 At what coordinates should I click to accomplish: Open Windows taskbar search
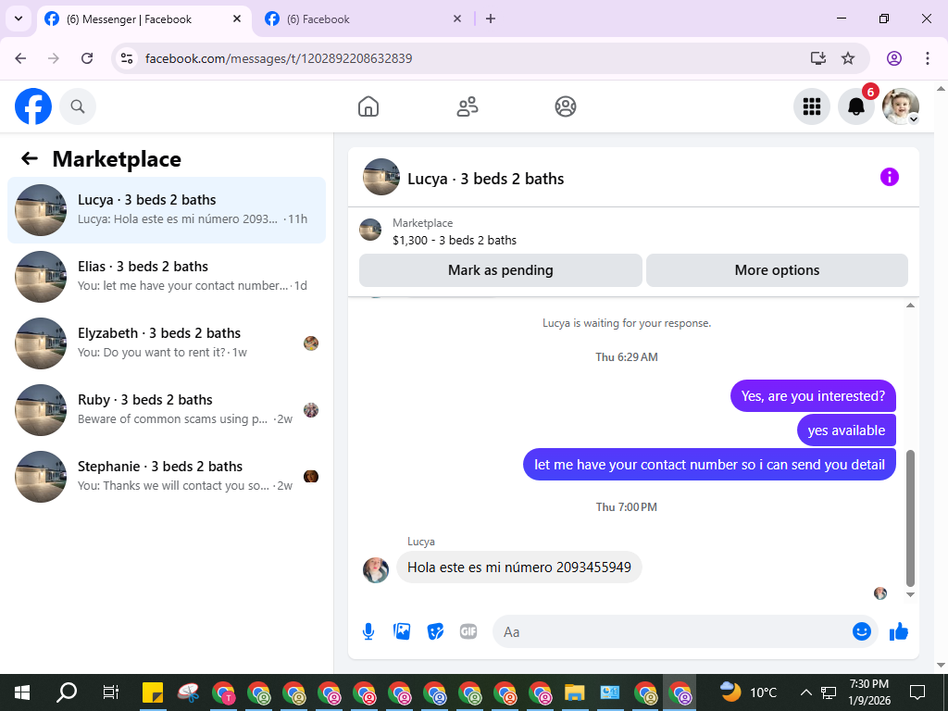point(67,692)
